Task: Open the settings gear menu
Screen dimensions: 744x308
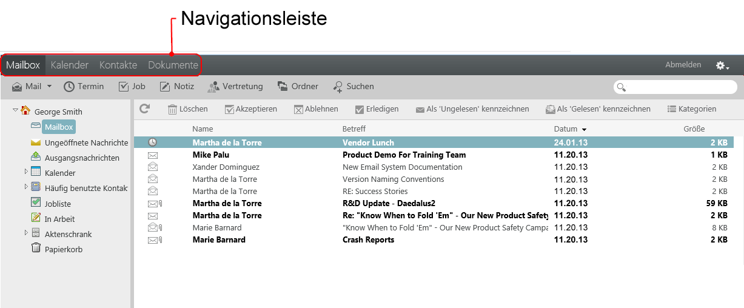Action: [722, 65]
